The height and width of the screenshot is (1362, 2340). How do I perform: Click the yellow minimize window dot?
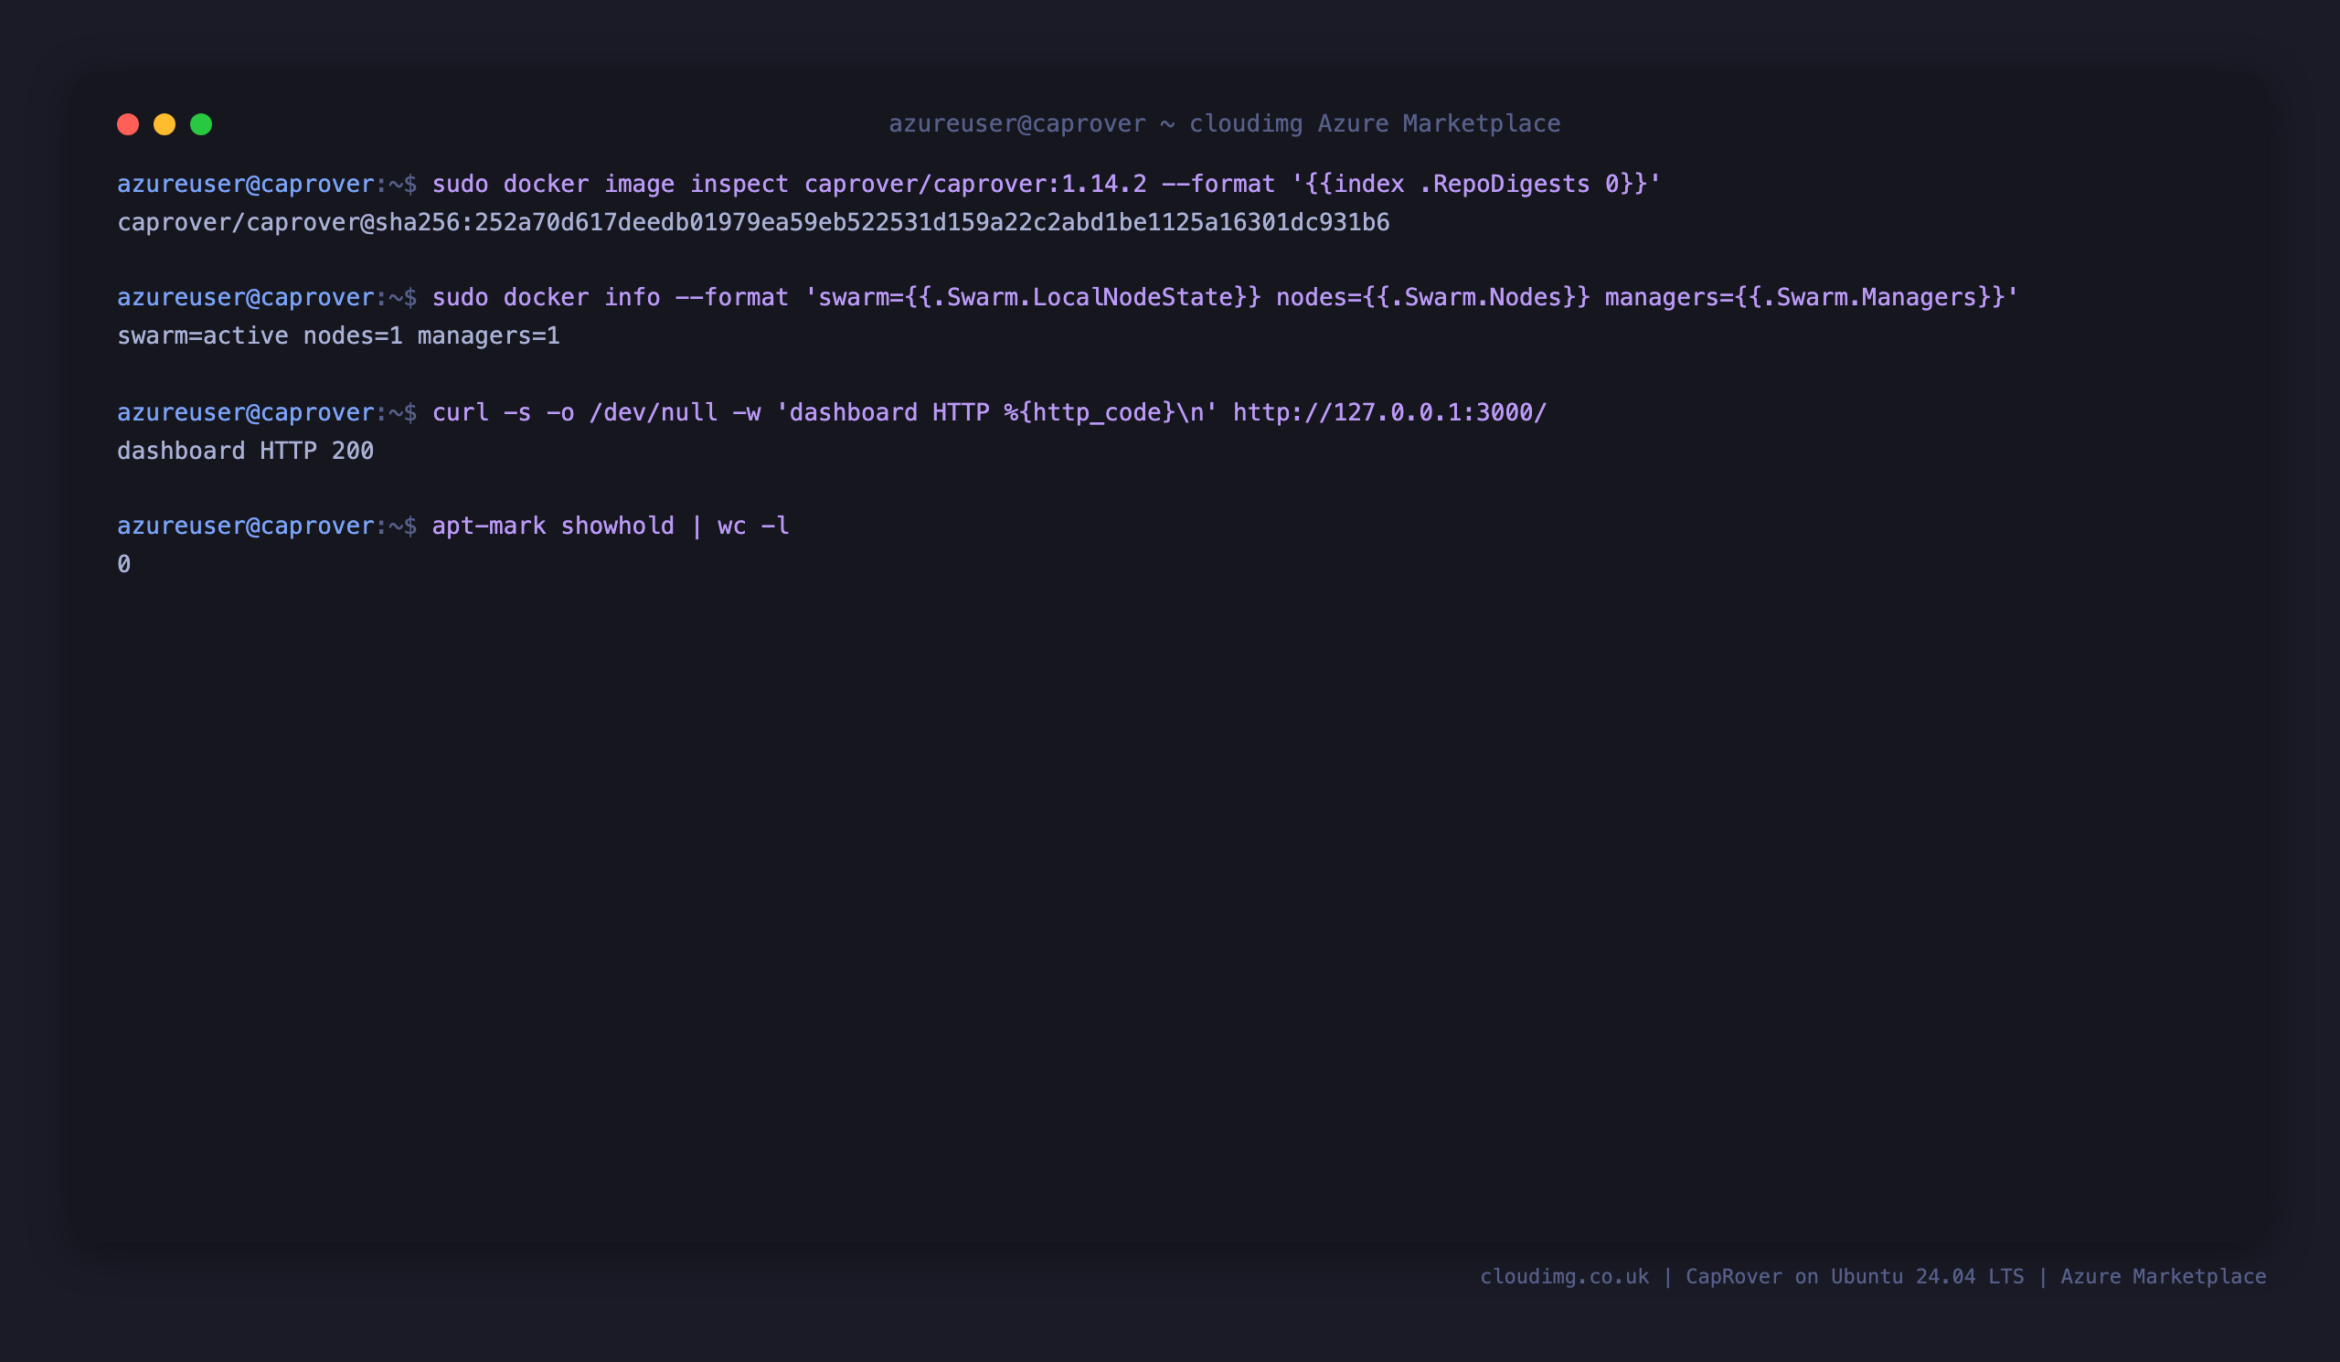click(x=165, y=124)
